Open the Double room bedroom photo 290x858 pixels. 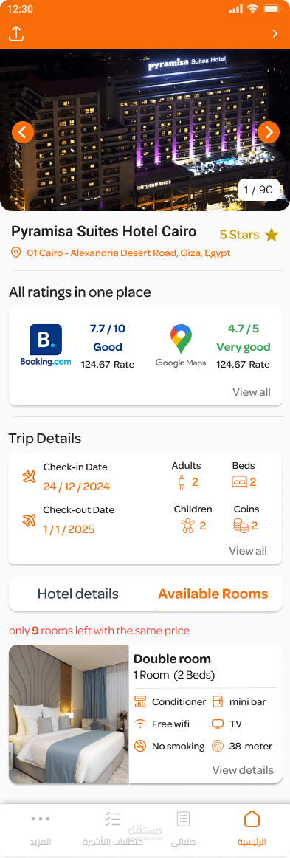click(x=69, y=714)
